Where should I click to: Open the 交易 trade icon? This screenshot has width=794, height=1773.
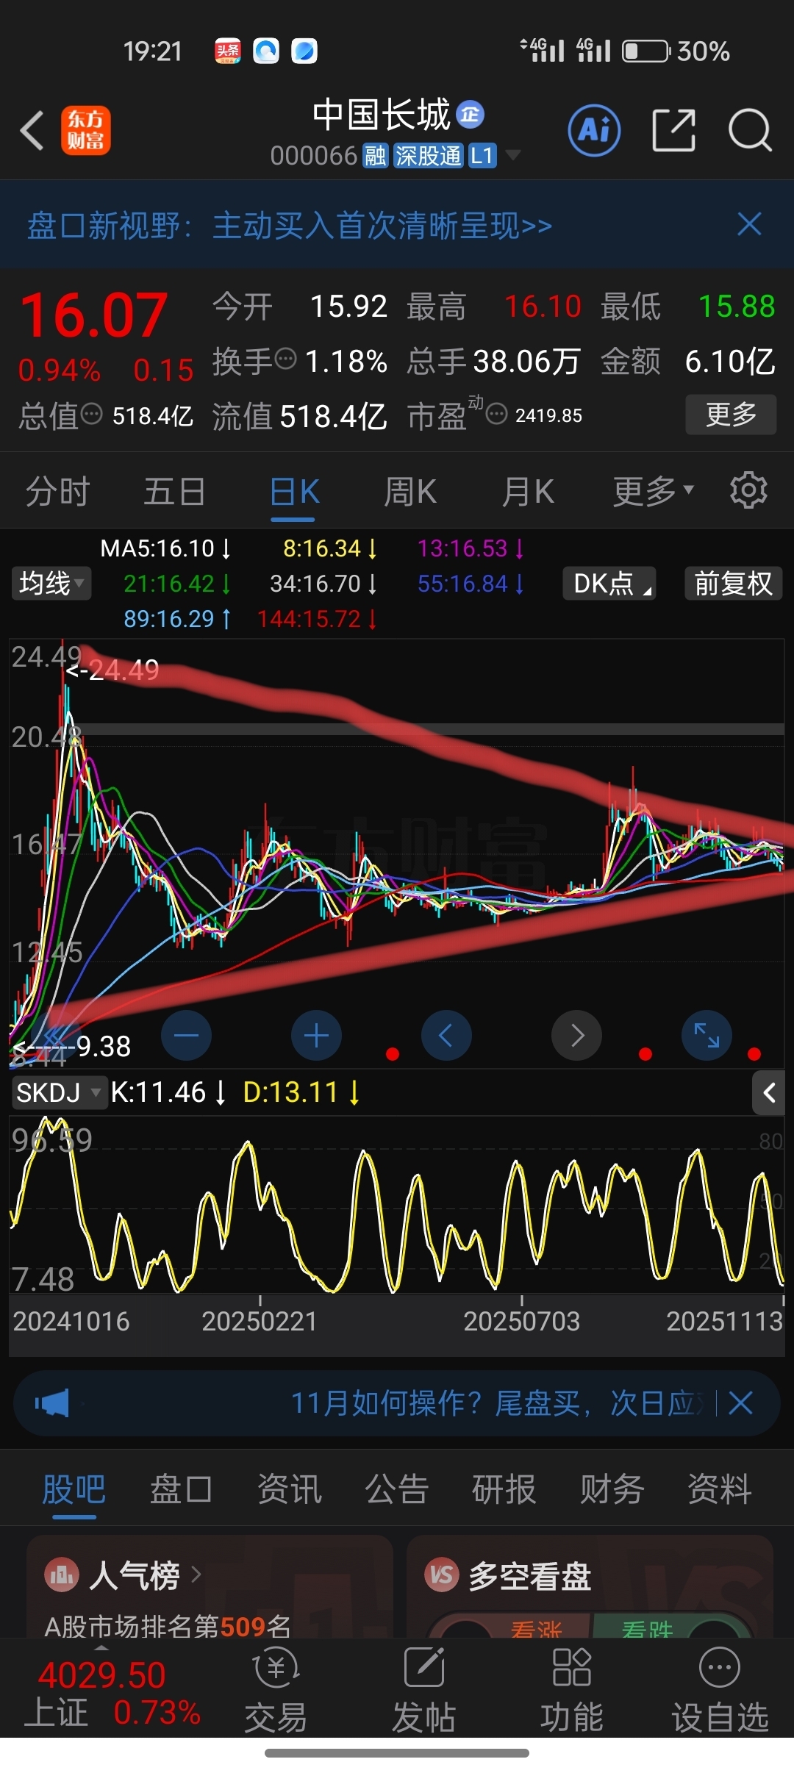(276, 1690)
